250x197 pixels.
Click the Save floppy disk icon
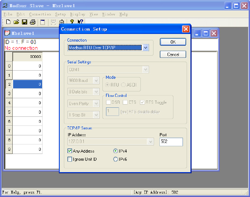pos(24,22)
